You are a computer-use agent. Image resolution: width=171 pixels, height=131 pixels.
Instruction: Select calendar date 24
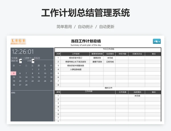coord(45,81)
